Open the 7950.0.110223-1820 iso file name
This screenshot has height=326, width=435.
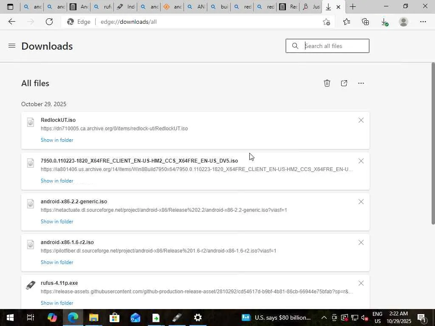(139, 161)
